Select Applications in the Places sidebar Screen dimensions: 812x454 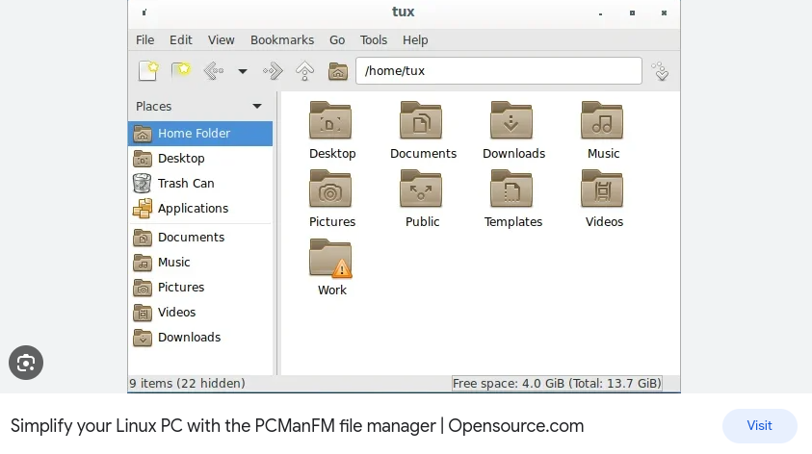tap(192, 209)
